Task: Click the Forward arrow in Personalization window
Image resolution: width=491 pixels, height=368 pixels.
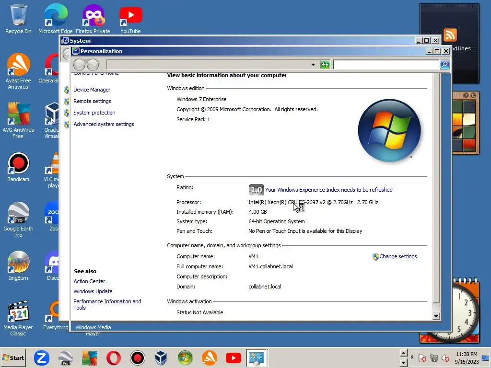Action: click(93, 65)
